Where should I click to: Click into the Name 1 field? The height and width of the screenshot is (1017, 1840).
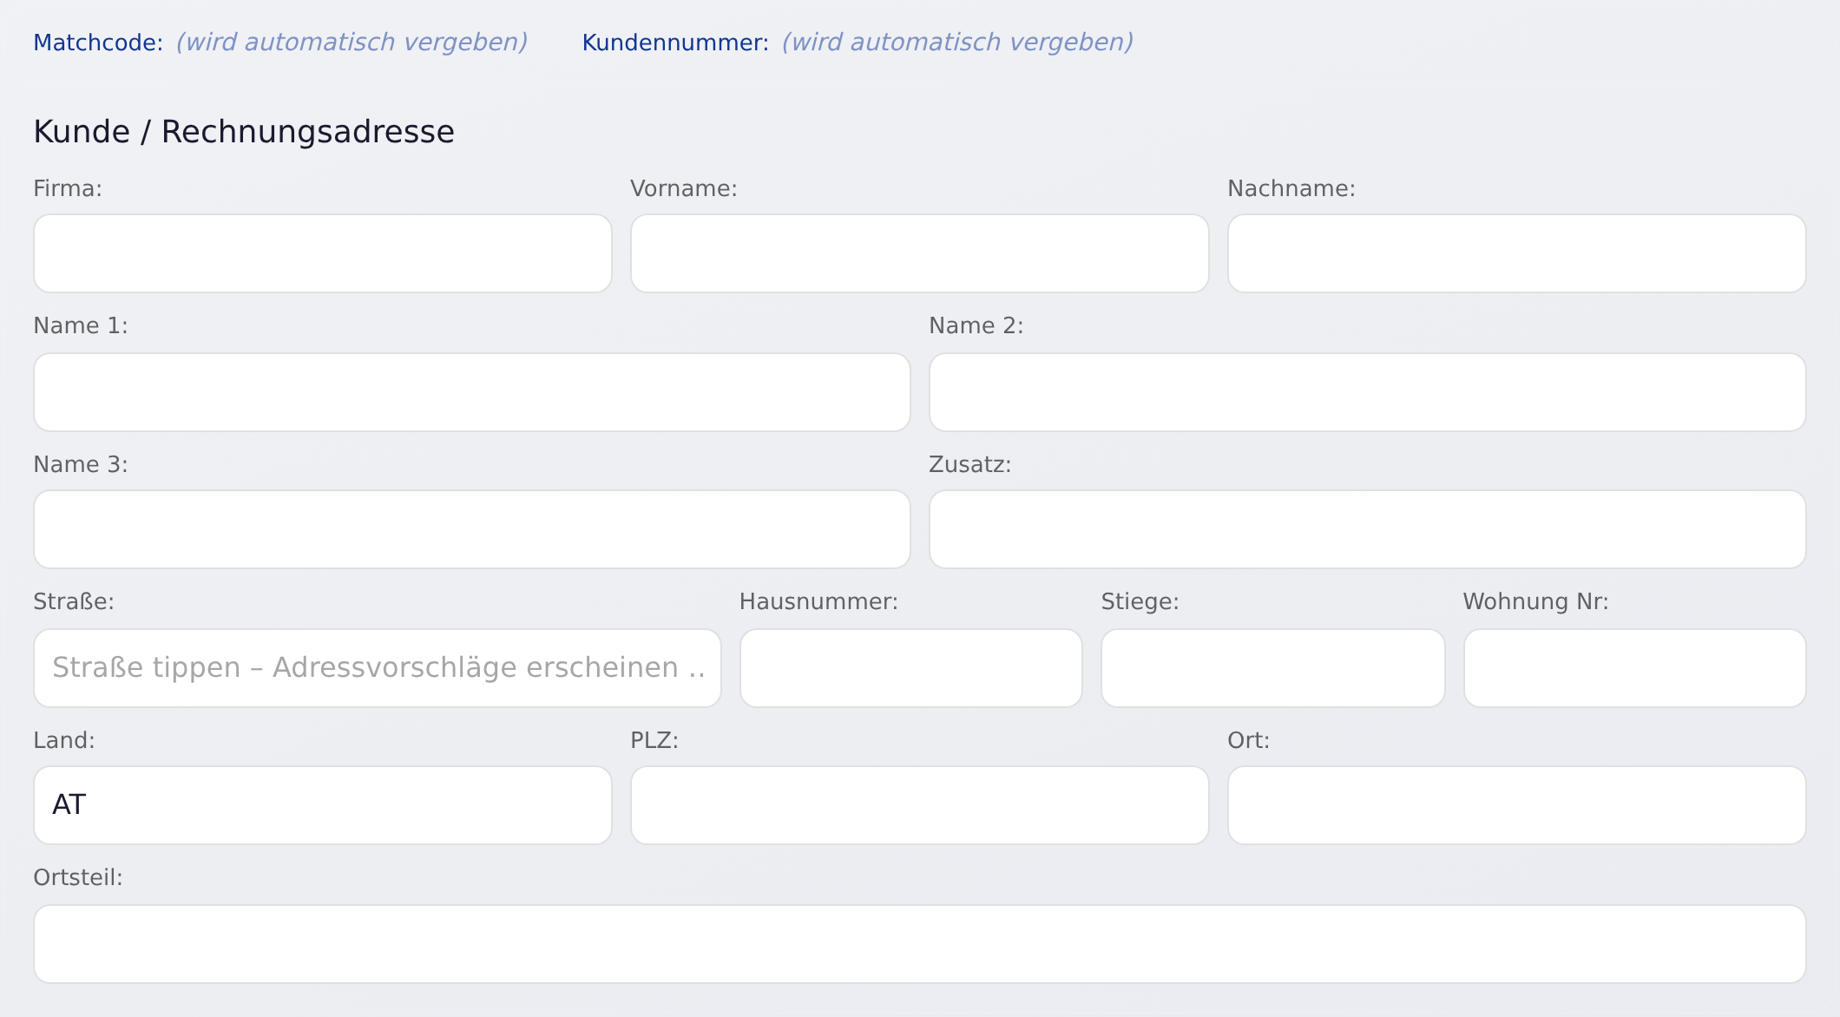coord(472,392)
